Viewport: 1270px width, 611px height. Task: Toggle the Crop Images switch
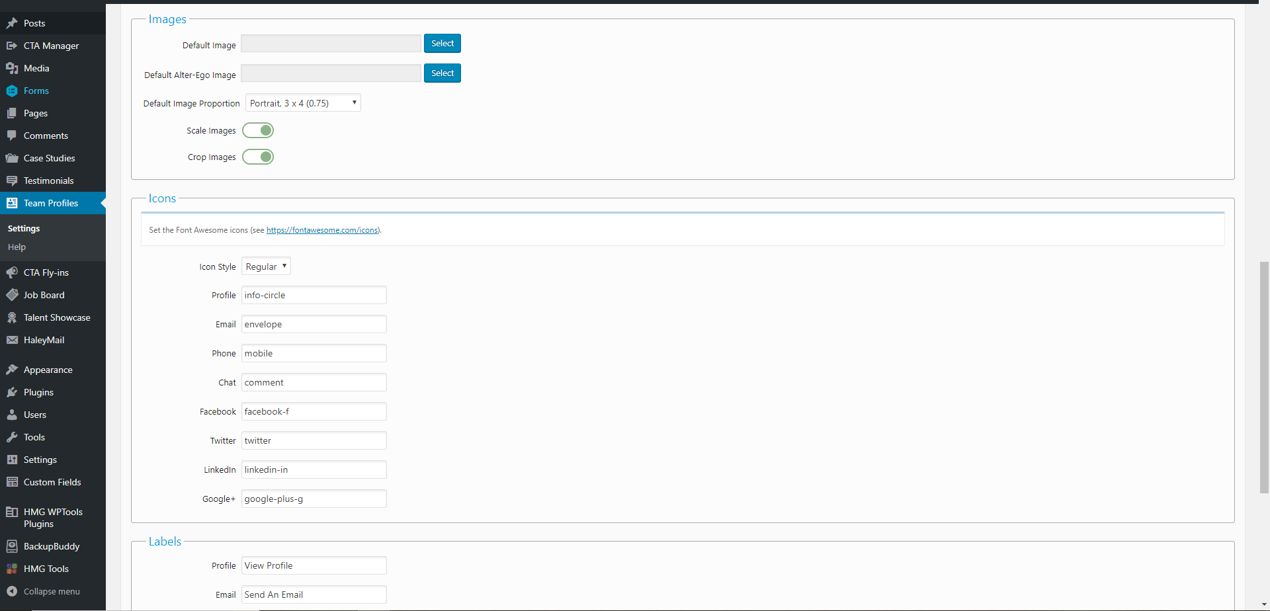point(258,157)
